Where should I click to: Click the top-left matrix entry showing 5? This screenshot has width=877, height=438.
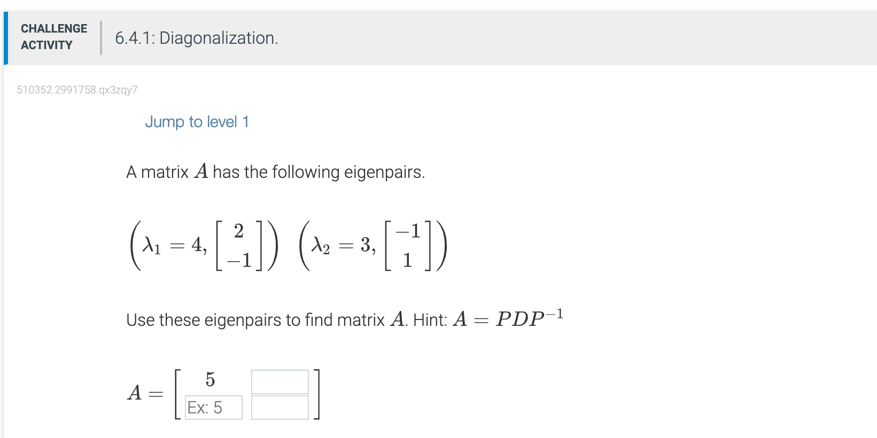[211, 380]
